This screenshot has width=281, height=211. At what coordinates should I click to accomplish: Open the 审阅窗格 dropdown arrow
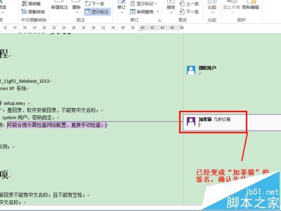158,12
